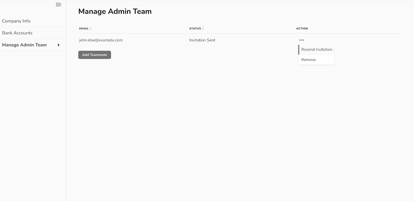
Task: Open the Company Info section
Action: click(x=16, y=21)
